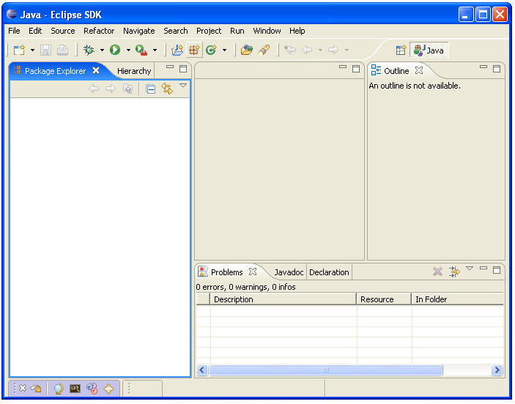
Task: Click Package Explorer Up icon
Action: (x=127, y=89)
